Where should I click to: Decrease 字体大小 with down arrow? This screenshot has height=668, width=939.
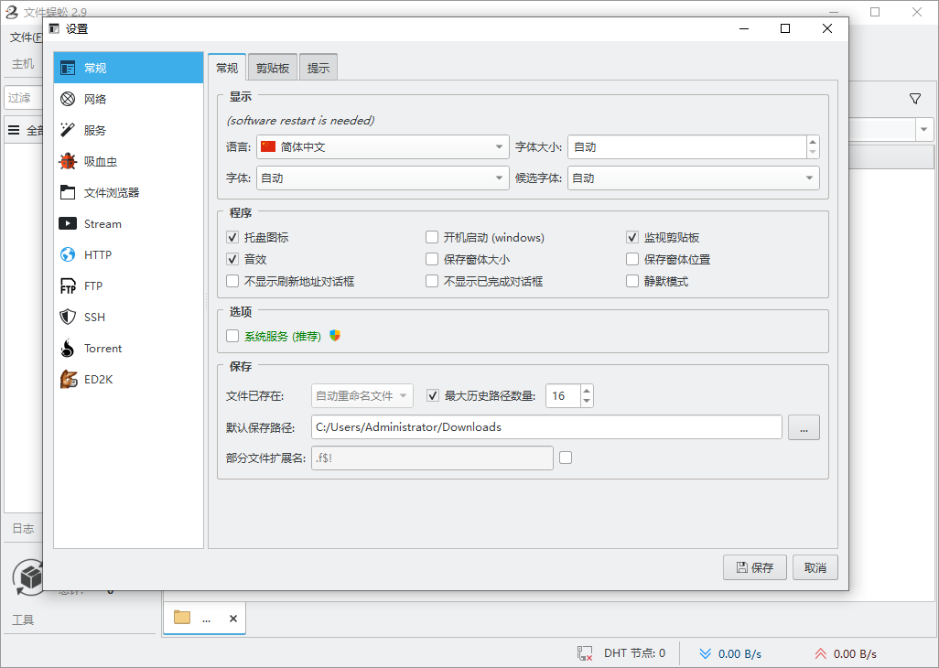tap(813, 152)
